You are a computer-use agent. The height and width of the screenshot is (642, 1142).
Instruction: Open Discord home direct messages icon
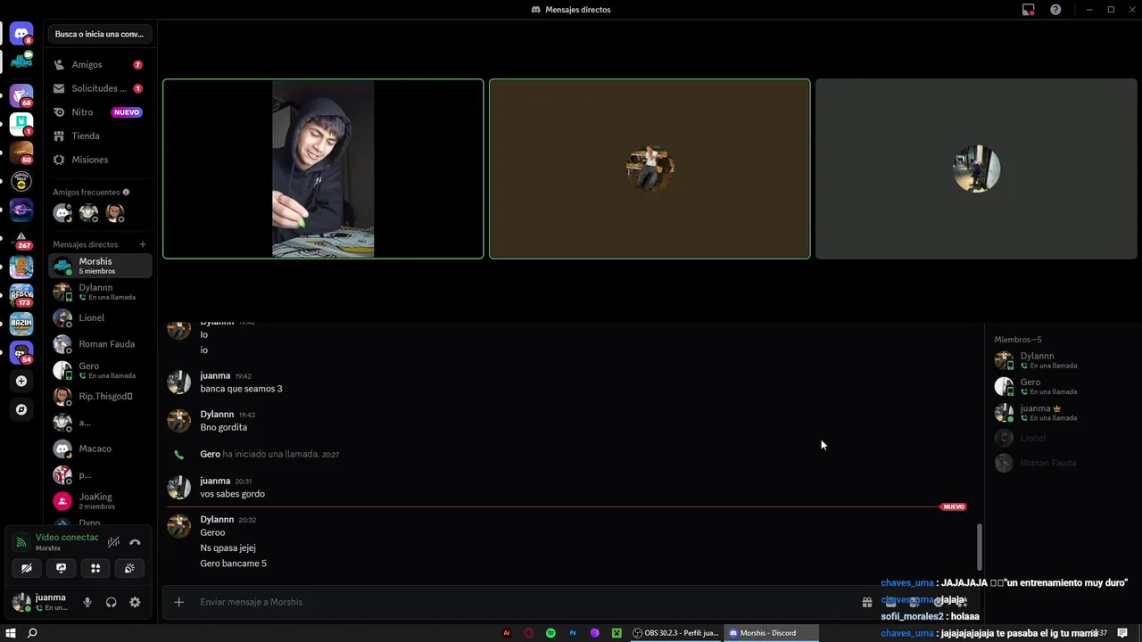pyautogui.click(x=21, y=34)
